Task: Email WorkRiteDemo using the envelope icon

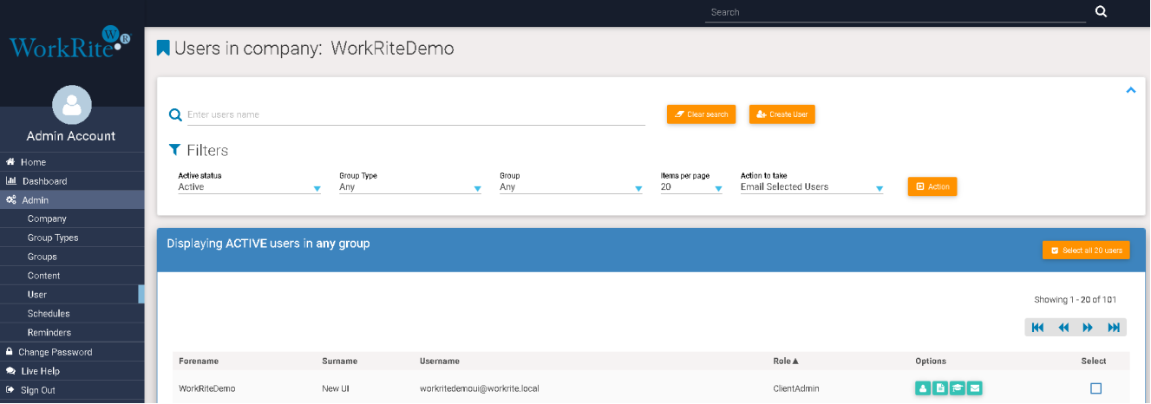Action: coord(975,388)
